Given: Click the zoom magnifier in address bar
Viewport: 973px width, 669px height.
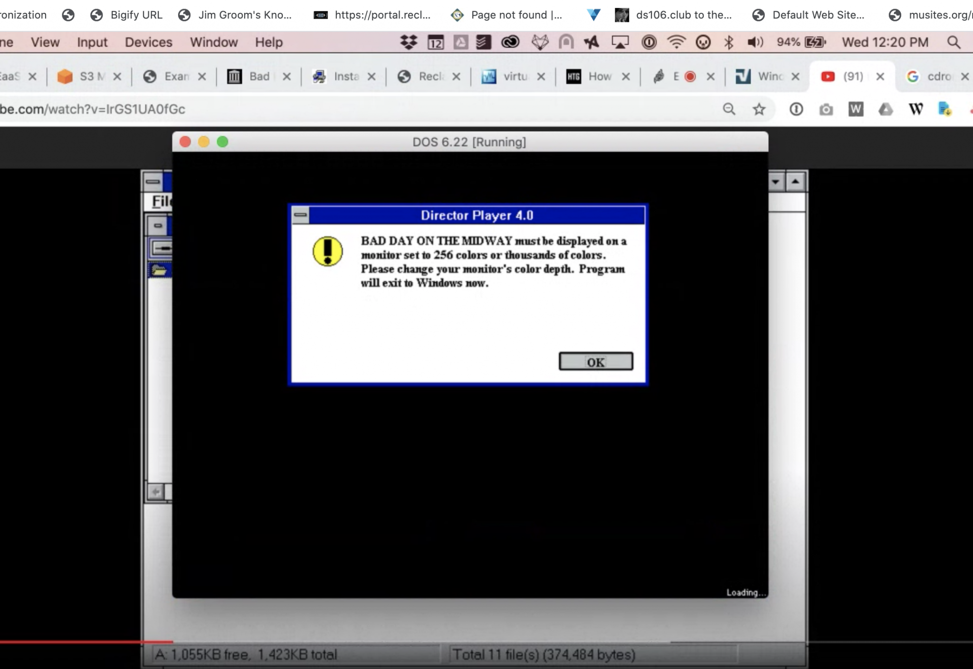Looking at the screenshot, I should point(729,109).
